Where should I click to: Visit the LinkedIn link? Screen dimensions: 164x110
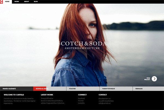81,103
